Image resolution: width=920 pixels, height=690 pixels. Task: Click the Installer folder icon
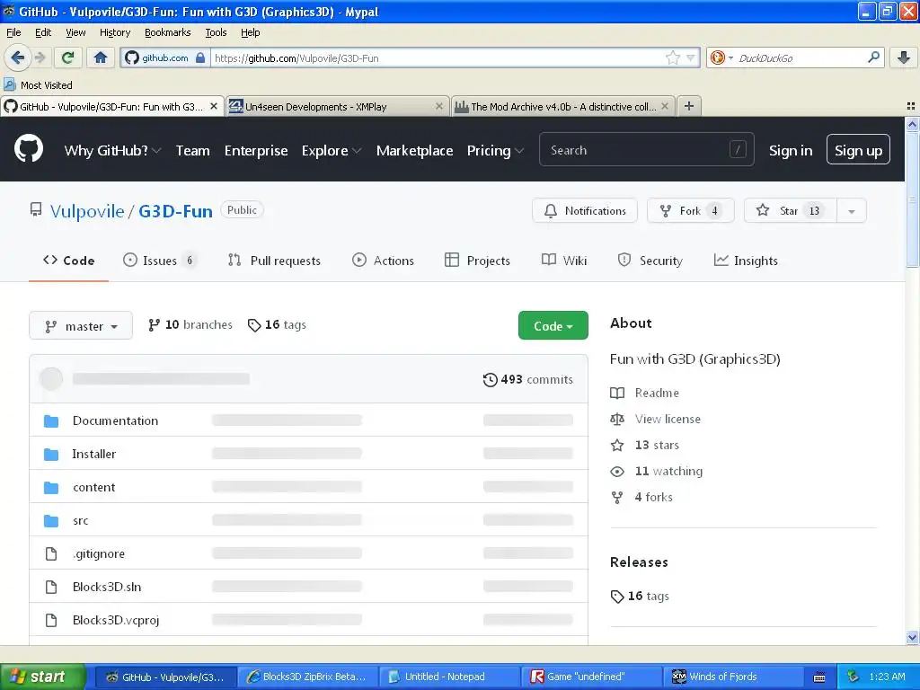click(51, 454)
